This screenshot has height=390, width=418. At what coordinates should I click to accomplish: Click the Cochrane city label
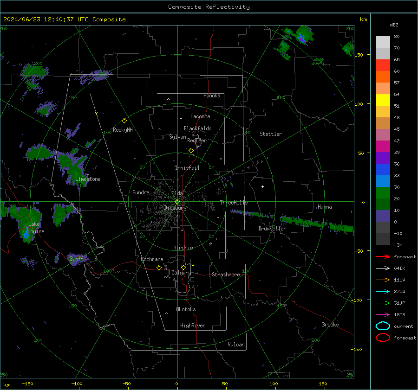click(152, 259)
